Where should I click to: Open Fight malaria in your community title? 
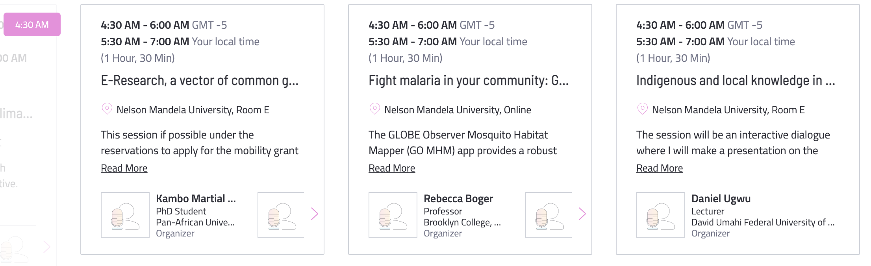point(469,81)
